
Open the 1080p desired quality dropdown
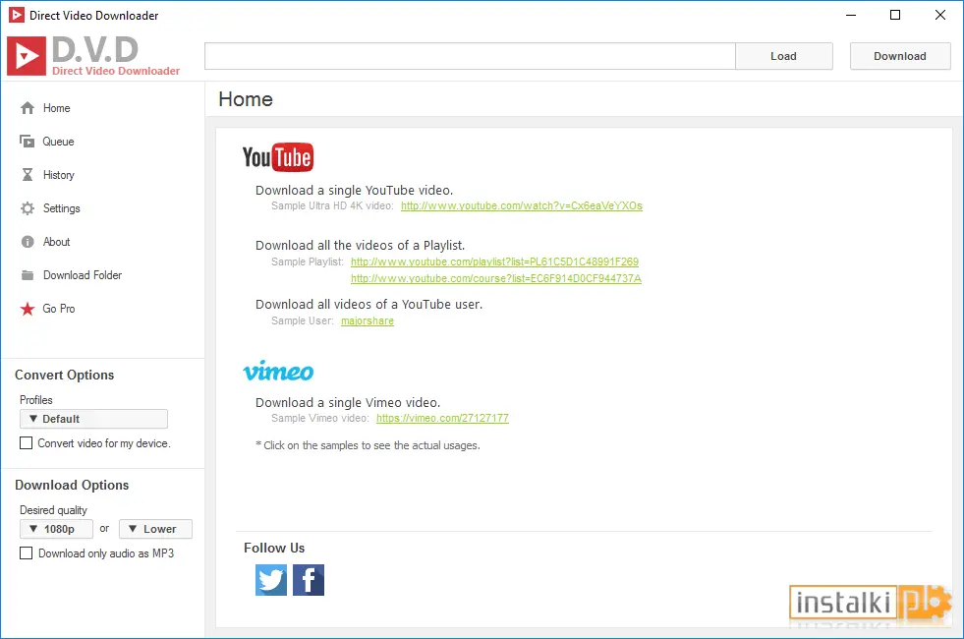57,529
